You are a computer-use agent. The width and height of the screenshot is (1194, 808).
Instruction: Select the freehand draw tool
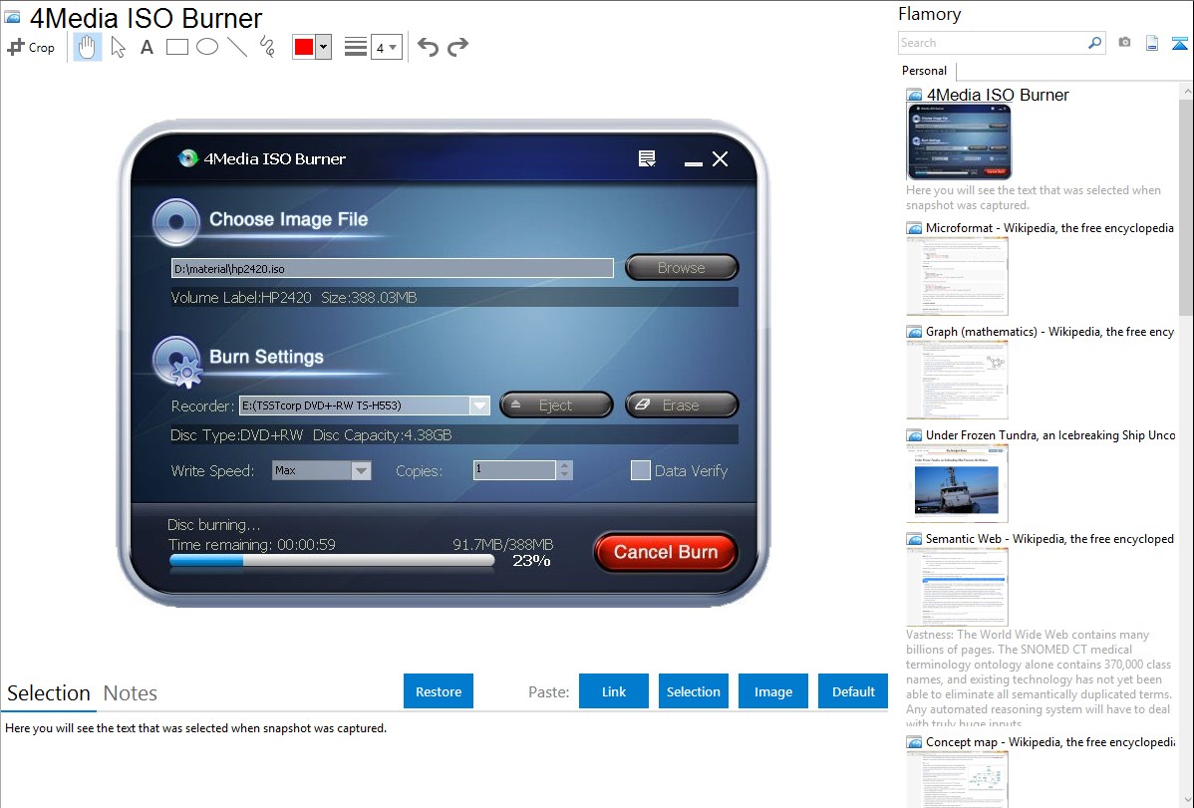(x=267, y=47)
